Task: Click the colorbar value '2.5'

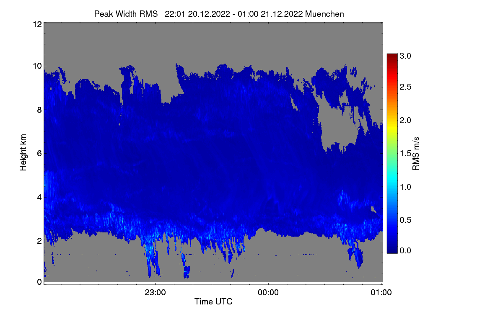Action: (405, 87)
